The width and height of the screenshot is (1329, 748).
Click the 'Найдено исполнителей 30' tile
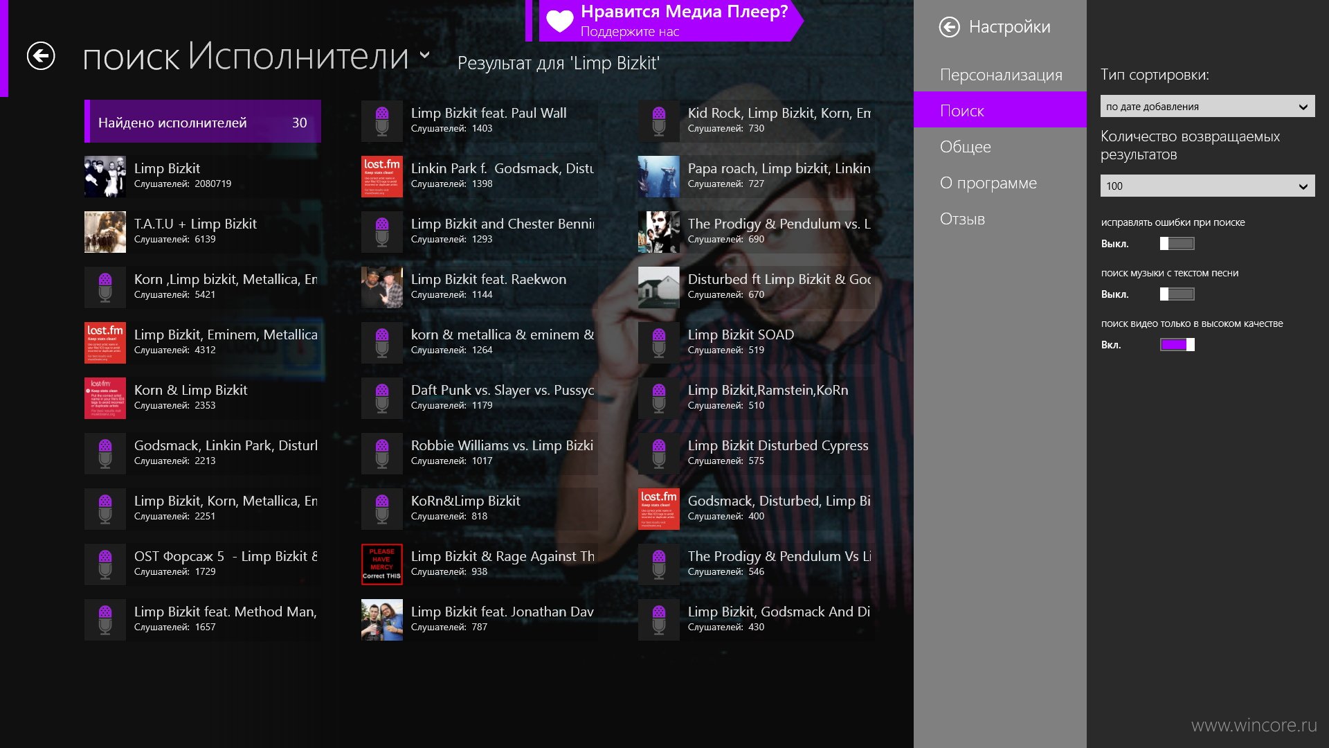(x=203, y=122)
